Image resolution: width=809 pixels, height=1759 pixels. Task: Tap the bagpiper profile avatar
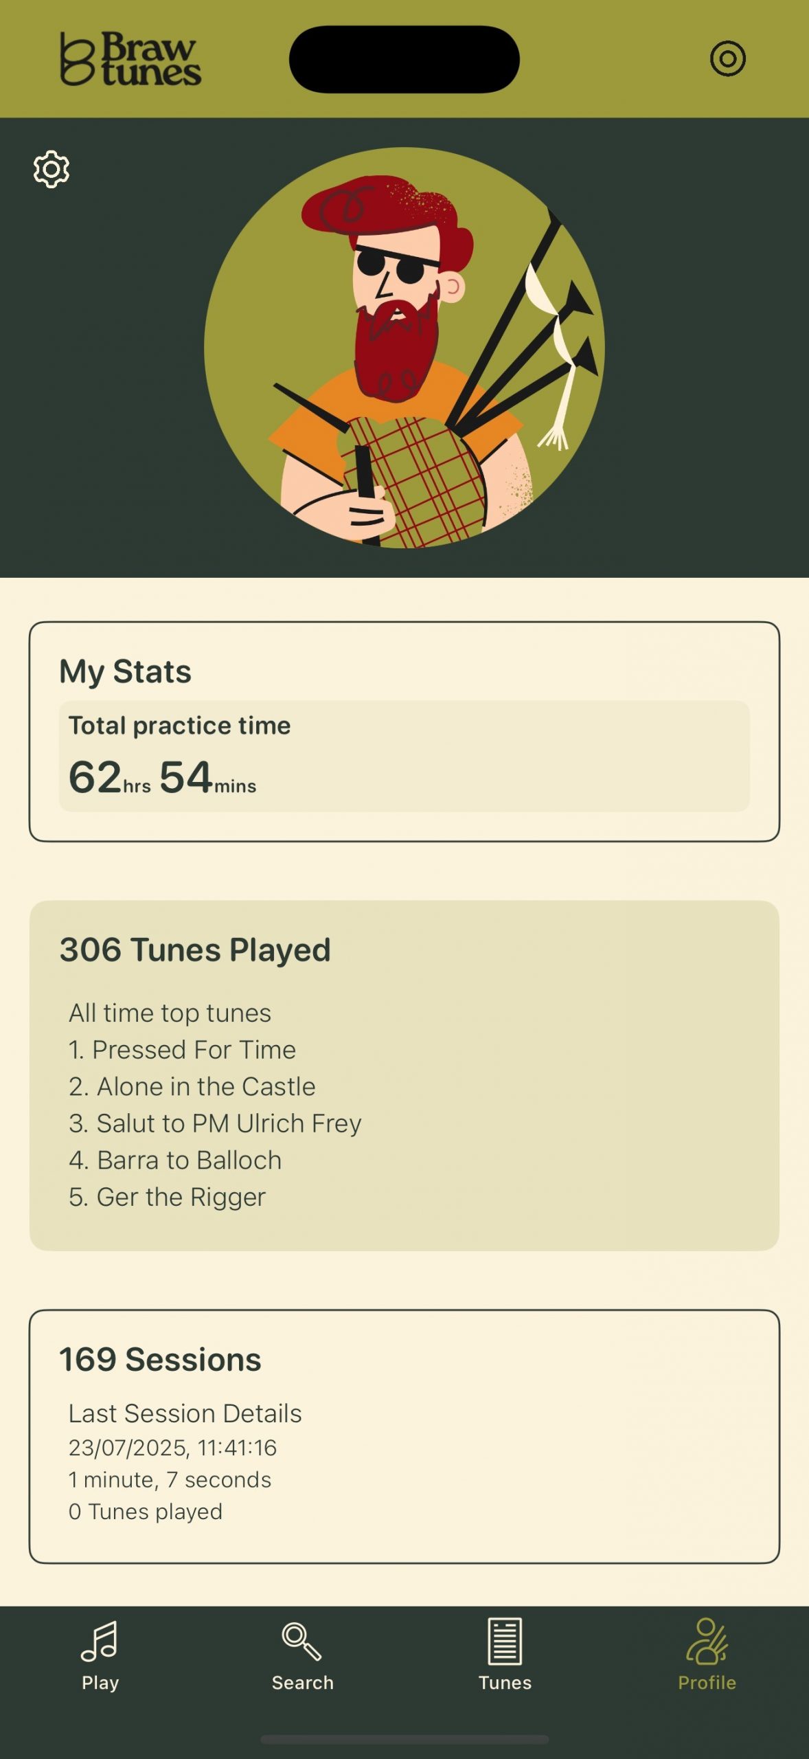coord(404,348)
